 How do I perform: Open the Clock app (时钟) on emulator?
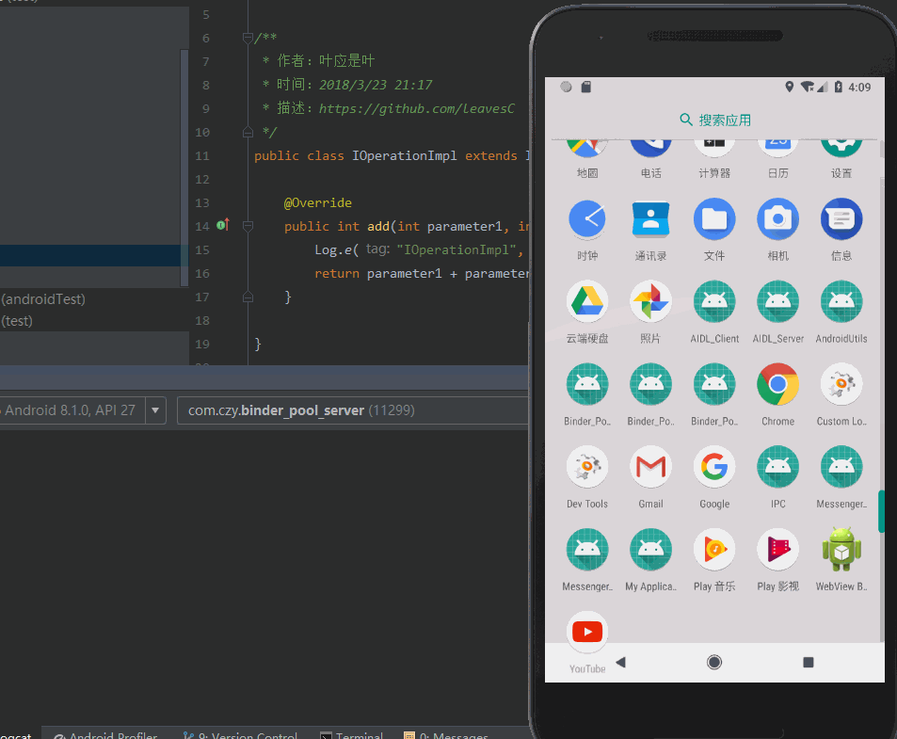(x=587, y=219)
